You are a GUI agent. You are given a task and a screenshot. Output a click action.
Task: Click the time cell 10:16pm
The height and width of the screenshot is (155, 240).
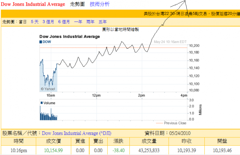point(19,151)
